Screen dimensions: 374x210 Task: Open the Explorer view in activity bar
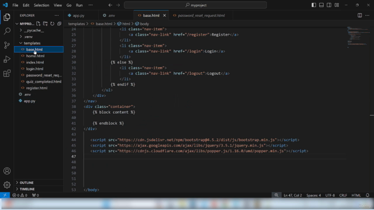[x=7, y=17]
